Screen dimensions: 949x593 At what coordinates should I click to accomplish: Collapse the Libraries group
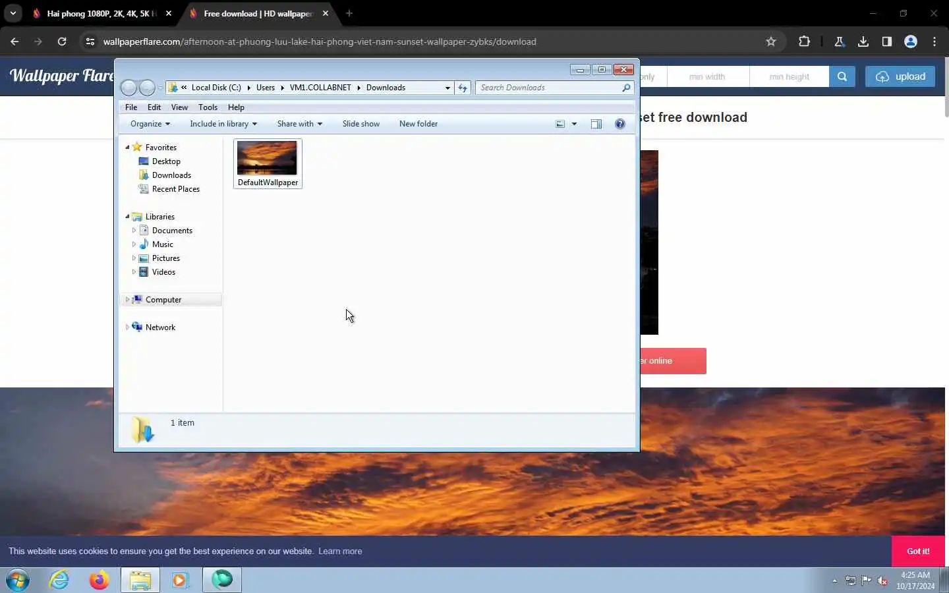pos(127,217)
